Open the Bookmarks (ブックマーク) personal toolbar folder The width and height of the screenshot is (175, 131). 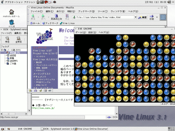(x=50, y=23)
